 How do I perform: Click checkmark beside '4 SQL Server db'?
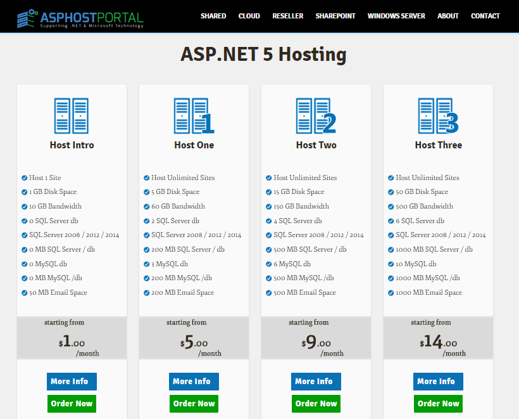(268, 221)
